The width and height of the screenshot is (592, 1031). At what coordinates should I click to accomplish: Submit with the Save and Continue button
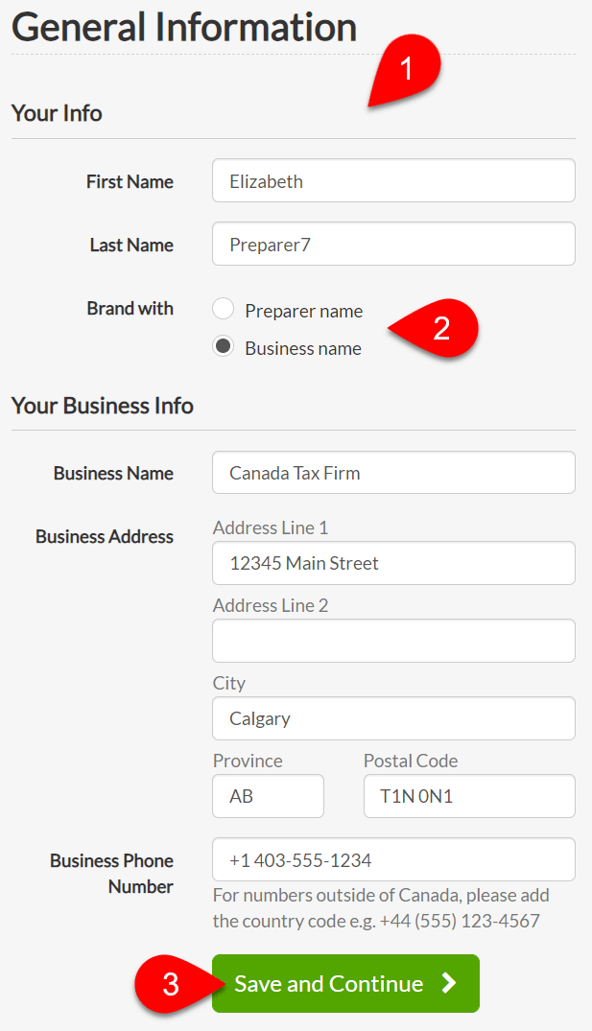pyautogui.click(x=345, y=984)
